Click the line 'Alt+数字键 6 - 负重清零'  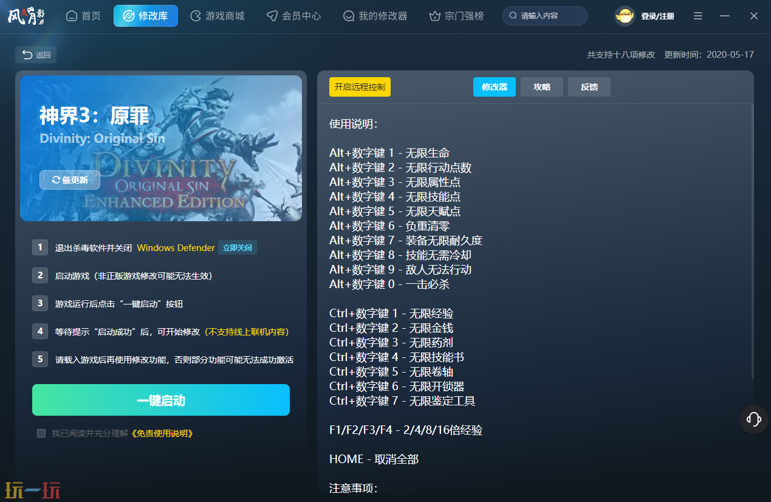[389, 226]
